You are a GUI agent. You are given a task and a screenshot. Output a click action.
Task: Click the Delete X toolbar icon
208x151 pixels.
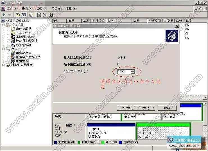[x=45, y=15]
